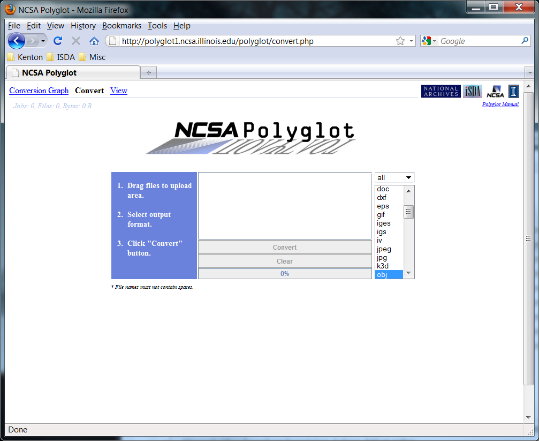
Task: Open the URL history dropdown arrow
Action: 411,41
